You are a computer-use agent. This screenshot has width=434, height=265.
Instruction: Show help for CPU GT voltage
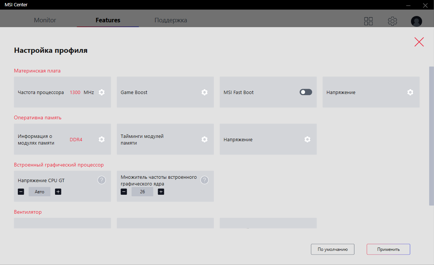[x=102, y=180]
